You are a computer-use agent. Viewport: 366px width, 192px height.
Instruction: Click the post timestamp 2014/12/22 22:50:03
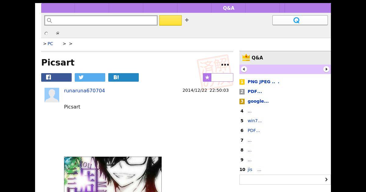tap(206, 90)
